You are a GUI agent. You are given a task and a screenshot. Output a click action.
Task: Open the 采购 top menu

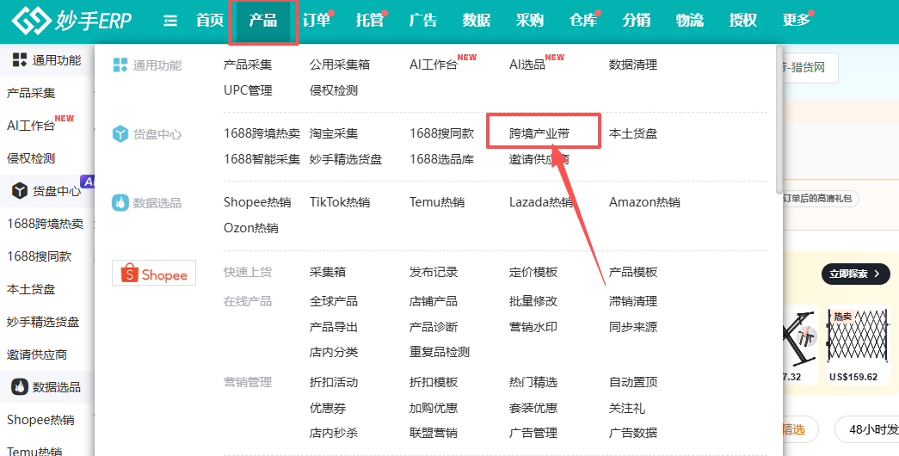coord(530,20)
